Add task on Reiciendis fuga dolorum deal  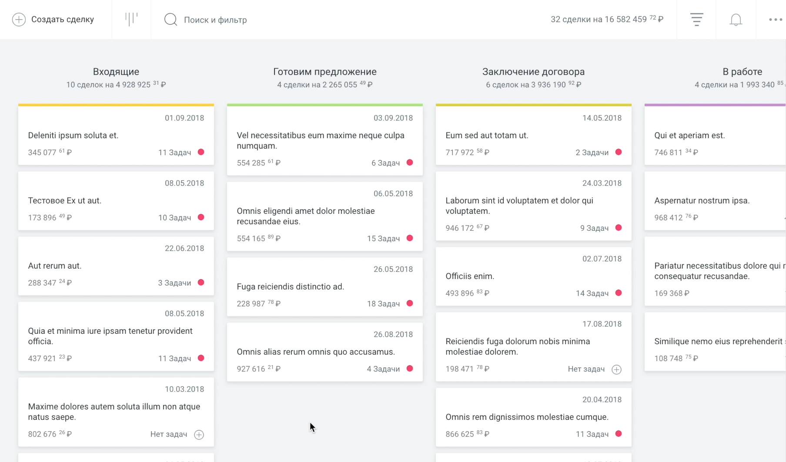tap(616, 369)
